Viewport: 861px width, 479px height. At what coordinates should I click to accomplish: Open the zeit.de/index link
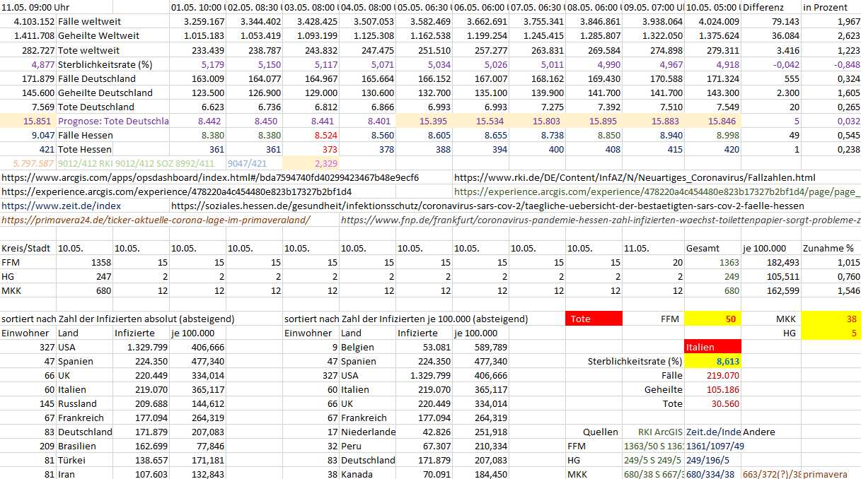click(61, 206)
